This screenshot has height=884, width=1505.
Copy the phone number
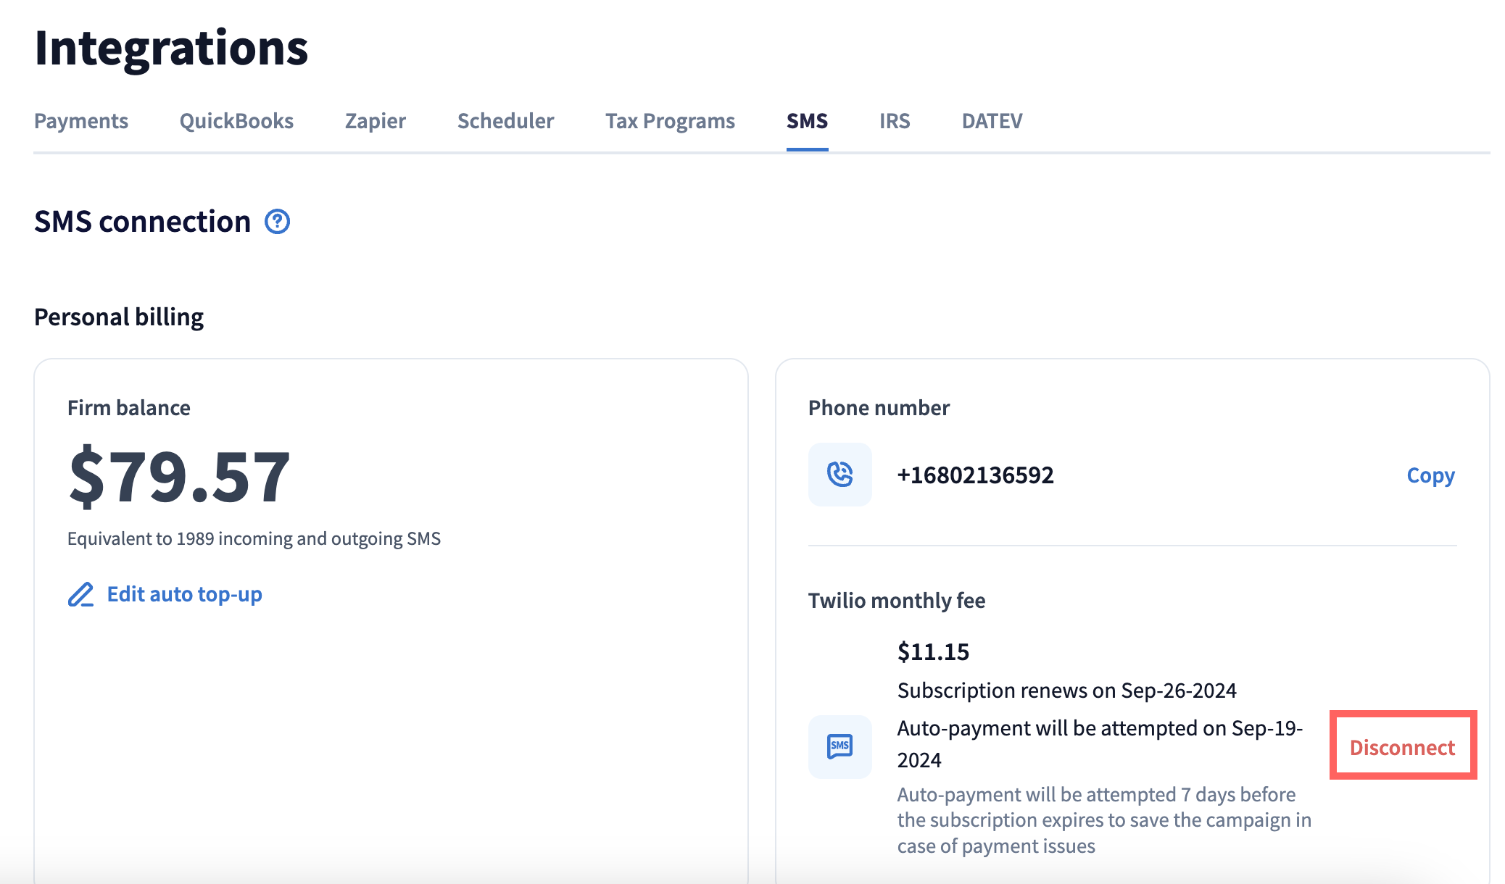pos(1430,475)
